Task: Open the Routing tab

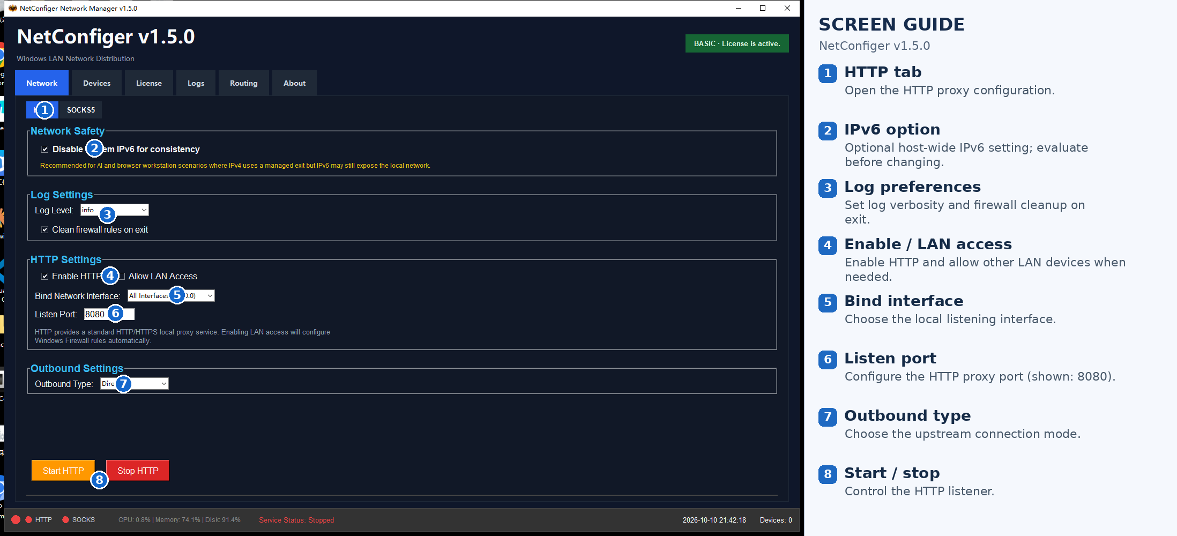Action: 243,83
